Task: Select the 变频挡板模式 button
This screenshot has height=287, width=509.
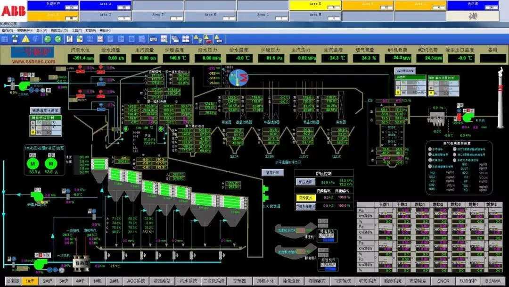Action: tap(305, 206)
